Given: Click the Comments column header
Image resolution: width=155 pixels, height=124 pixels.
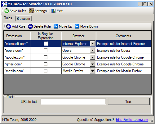Looking at the screenshot, I should [123, 36].
